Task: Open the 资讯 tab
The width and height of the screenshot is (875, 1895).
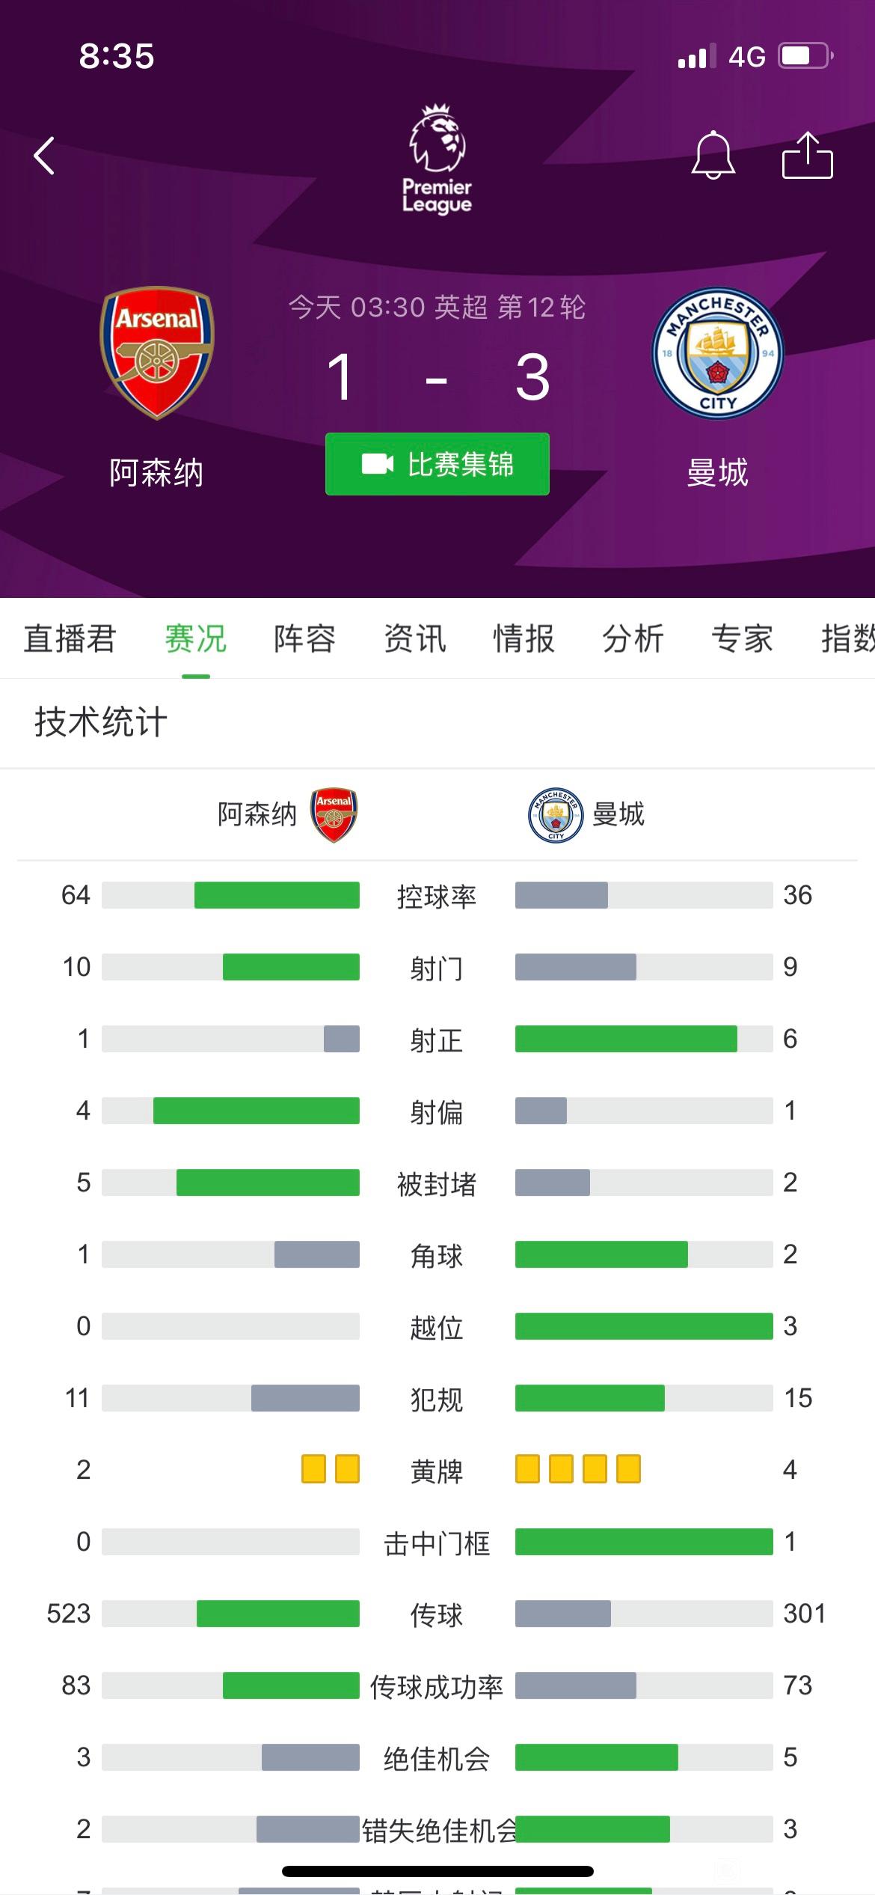Action: (414, 638)
